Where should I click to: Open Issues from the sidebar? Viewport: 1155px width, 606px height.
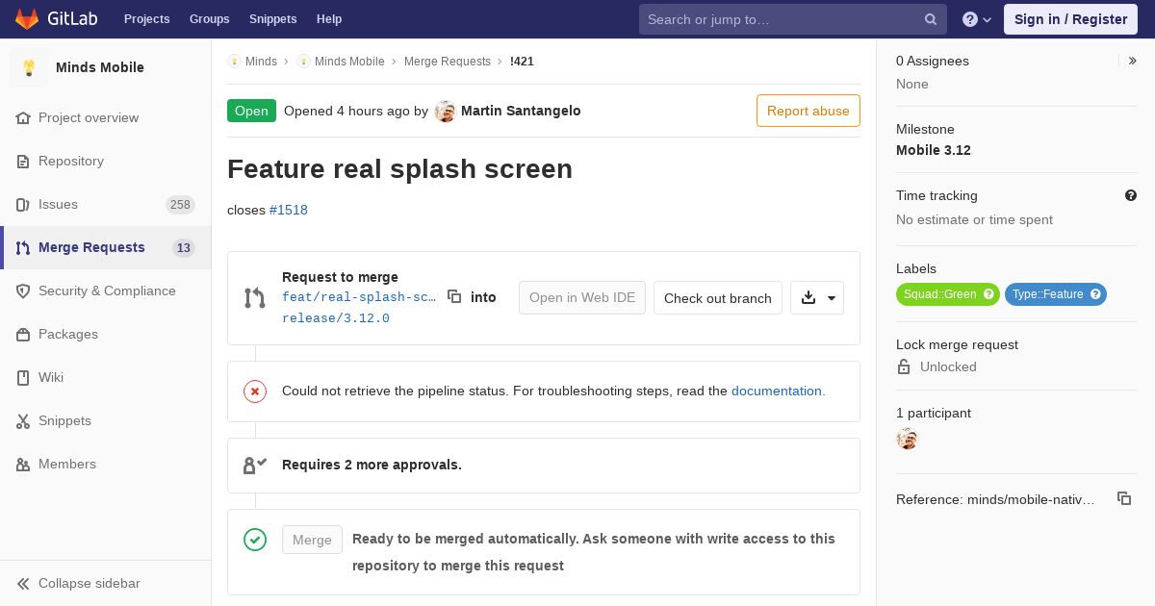[x=58, y=204]
